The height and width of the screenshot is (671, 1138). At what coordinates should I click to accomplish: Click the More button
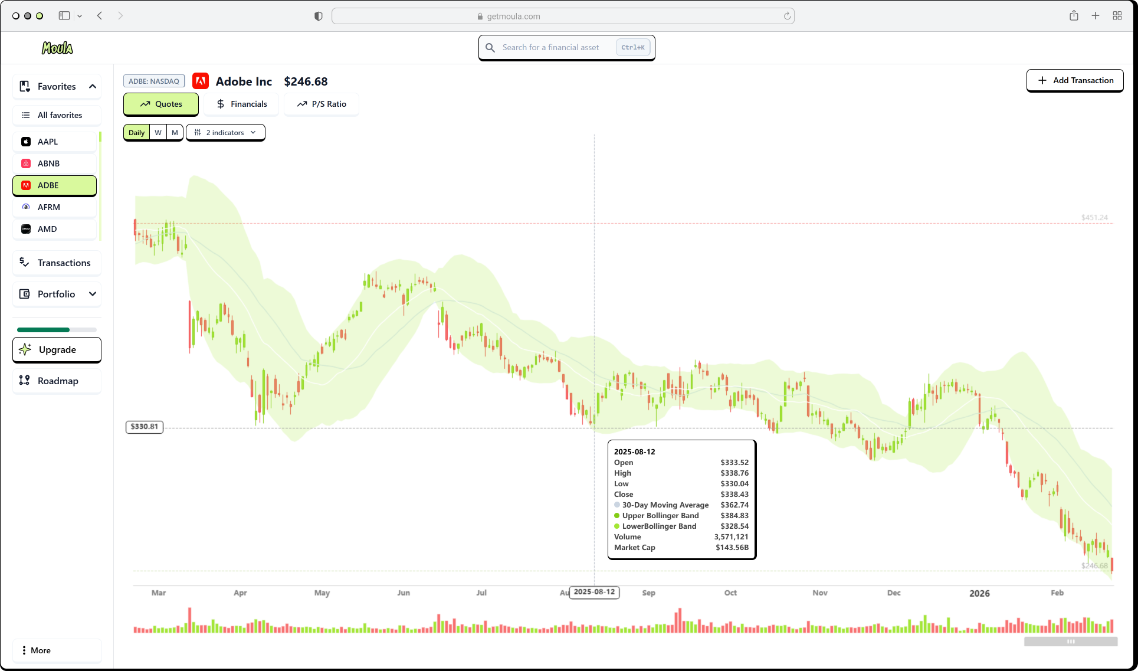tap(57, 650)
